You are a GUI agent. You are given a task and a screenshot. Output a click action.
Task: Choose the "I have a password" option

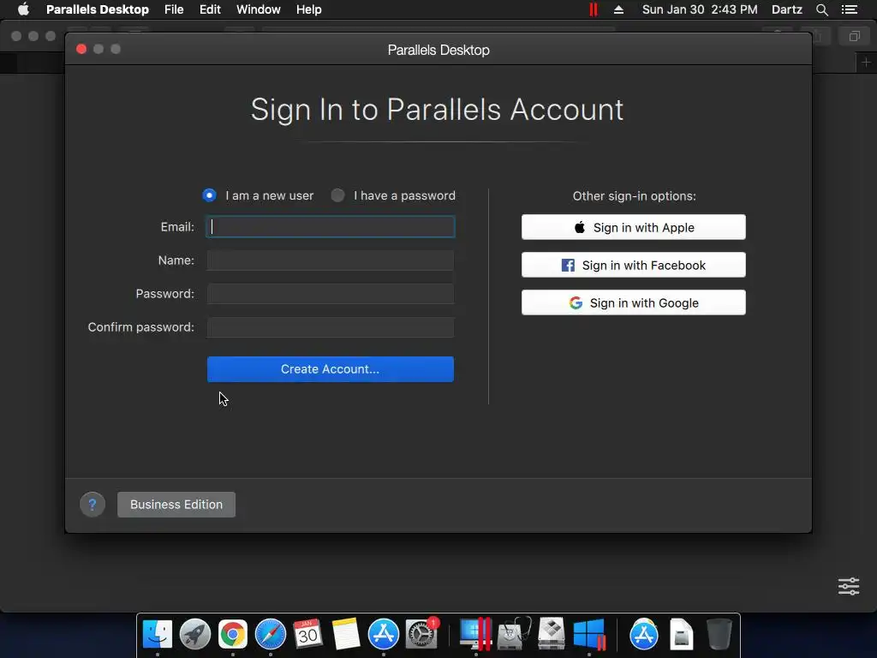[337, 195]
